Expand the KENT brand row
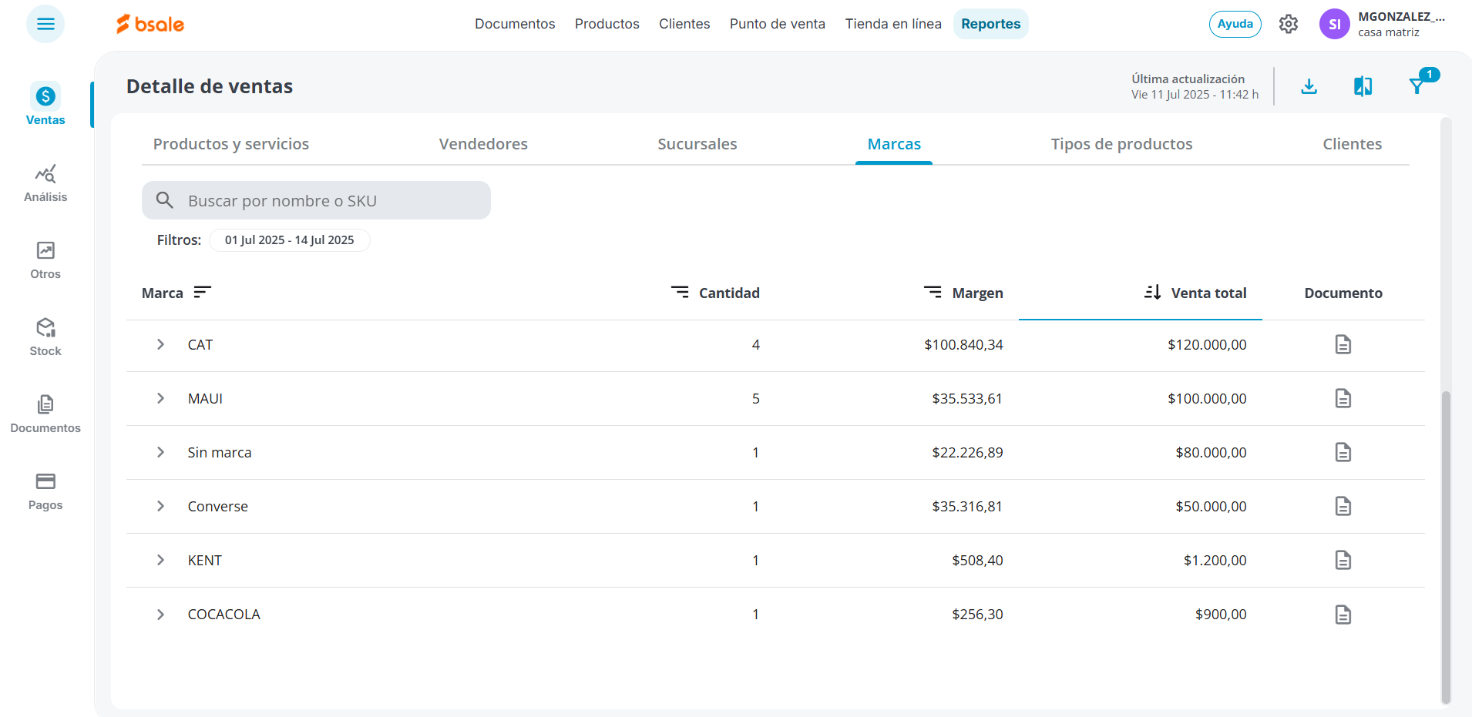This screenshot has width=1472, height=717. pyautogui.click(x=160, y=560)
